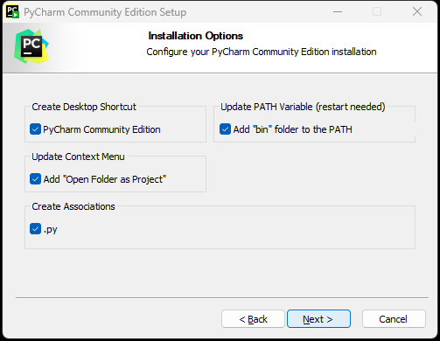Click the Configure your PyCharm Community Edition installation subtitle
The width and height of the screenshot is (440, 341).
[x=262, y=52]
